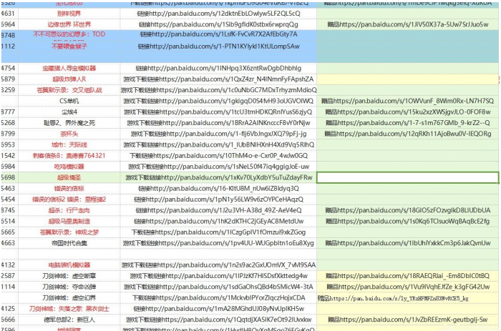The width and height of the screenshot is (501, 331).
Task: Open the 城市：天际线 baidu link
Action: point(218,144)
